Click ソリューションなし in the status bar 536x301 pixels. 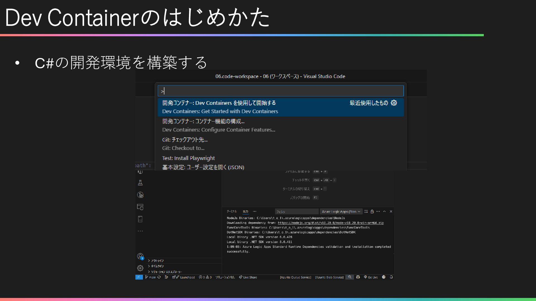tap(225, 277)
